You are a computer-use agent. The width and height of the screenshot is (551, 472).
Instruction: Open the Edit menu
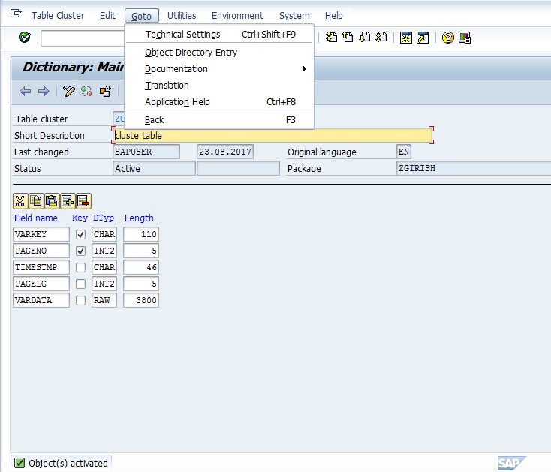pyautogui.click(x=107, y=16)
